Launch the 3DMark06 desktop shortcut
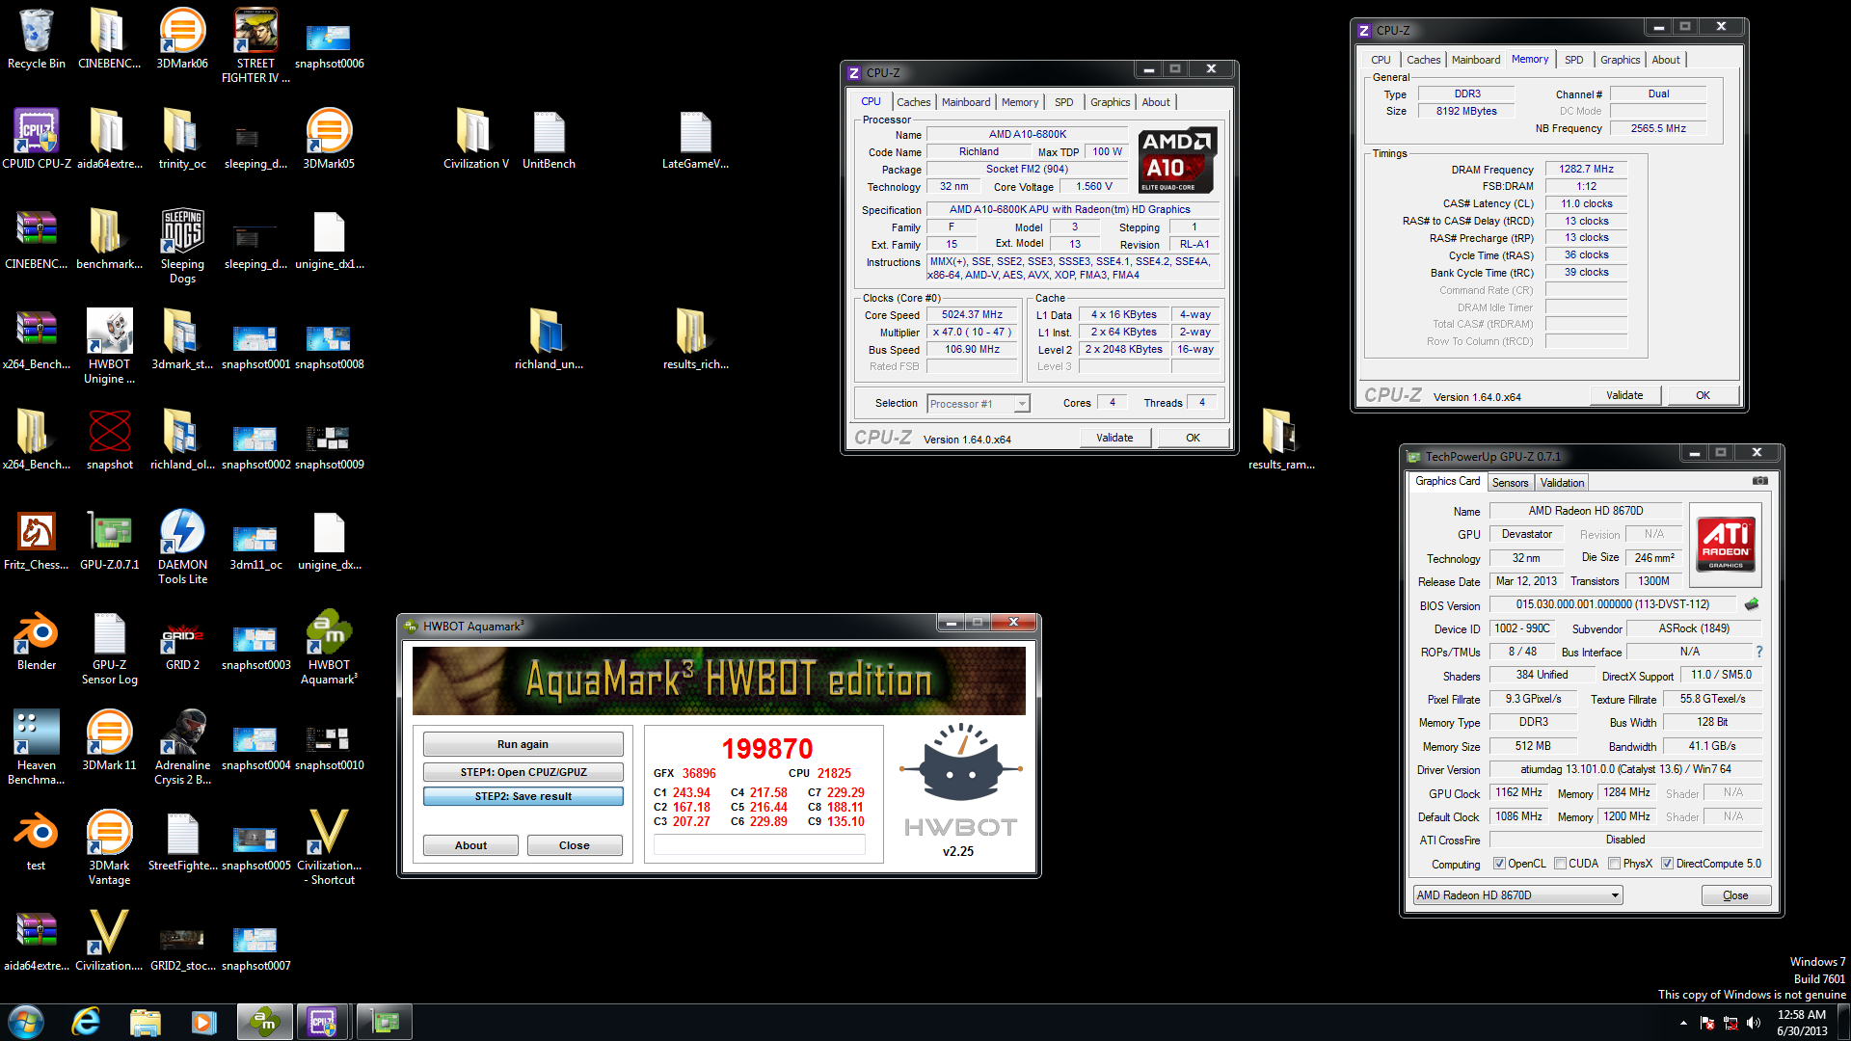This screenshot has height=1041, width=1851. [182, 39]
